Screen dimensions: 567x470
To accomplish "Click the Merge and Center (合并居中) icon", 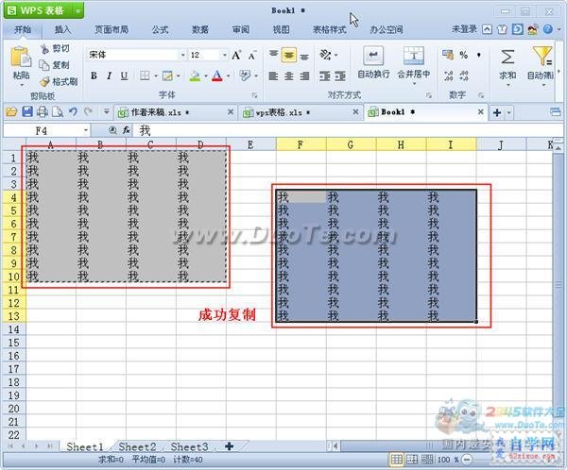I will click(x=413, y=56).
